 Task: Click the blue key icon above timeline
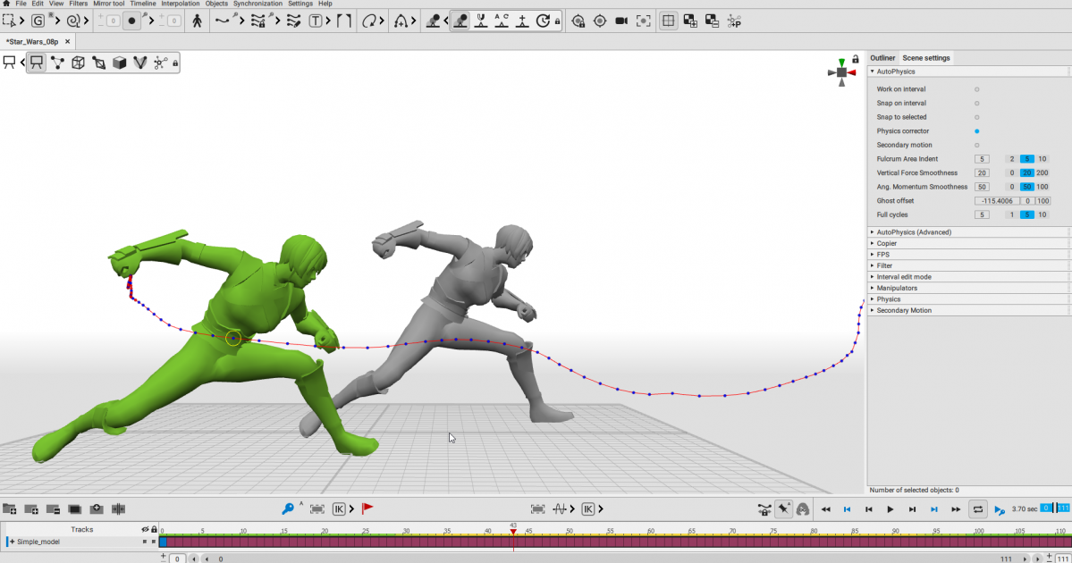[x=288, y=508]
